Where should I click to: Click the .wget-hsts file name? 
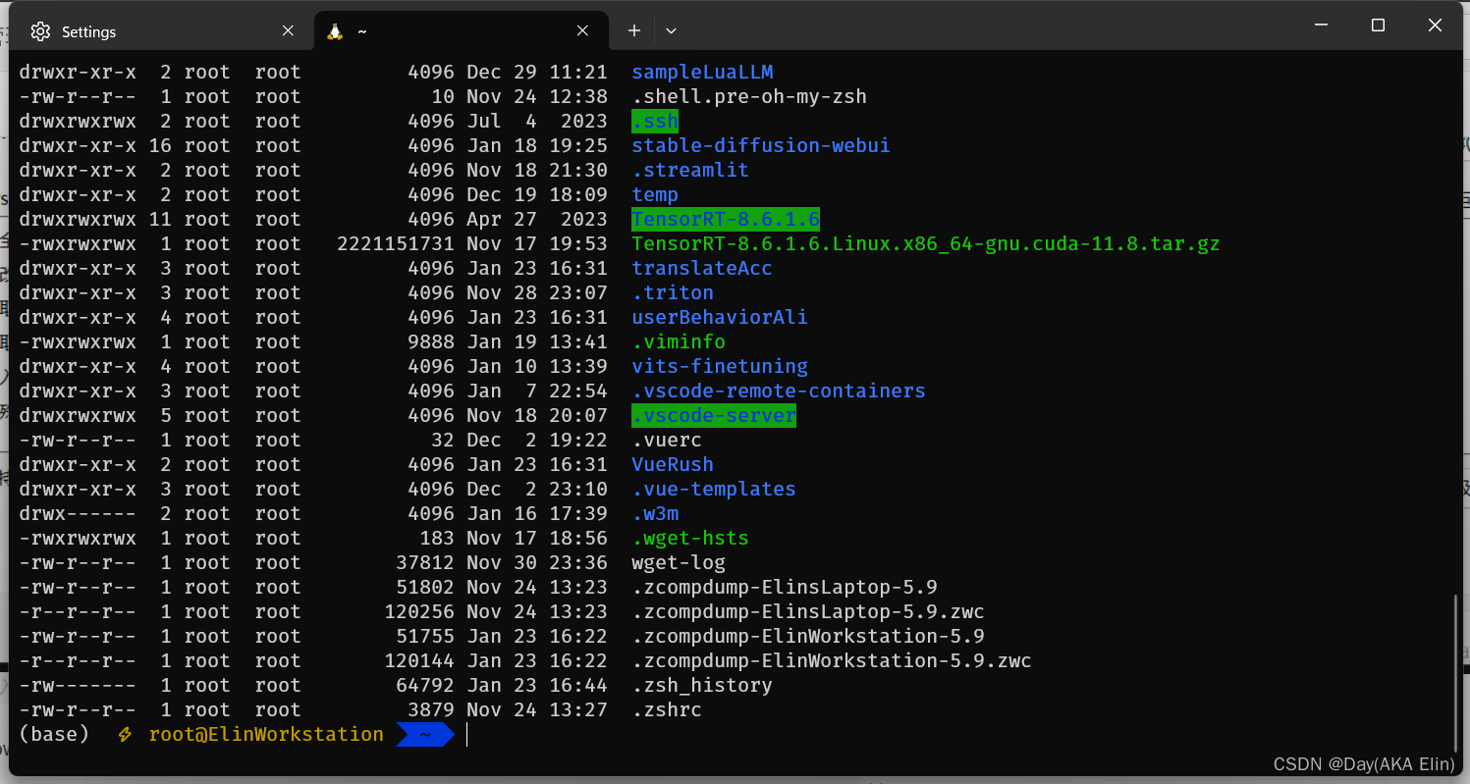(690, 539)
